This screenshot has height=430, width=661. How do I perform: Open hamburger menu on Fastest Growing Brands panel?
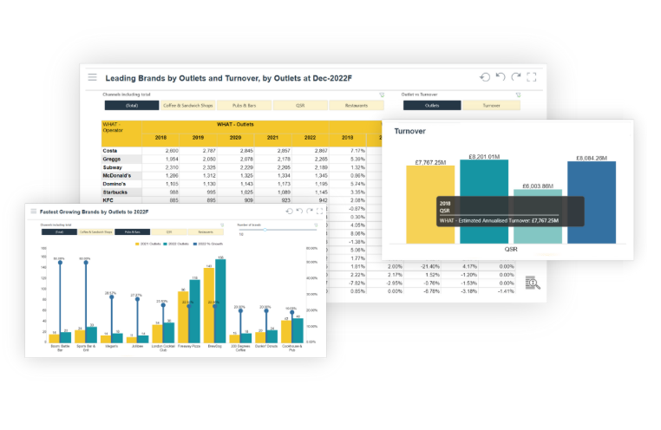tap(32, 211)
